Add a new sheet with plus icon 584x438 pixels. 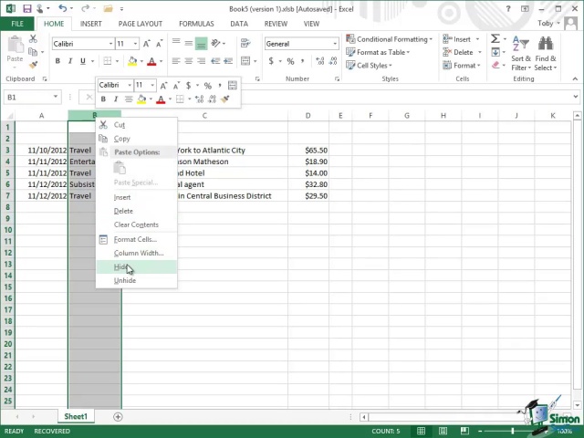coord(118,416)
